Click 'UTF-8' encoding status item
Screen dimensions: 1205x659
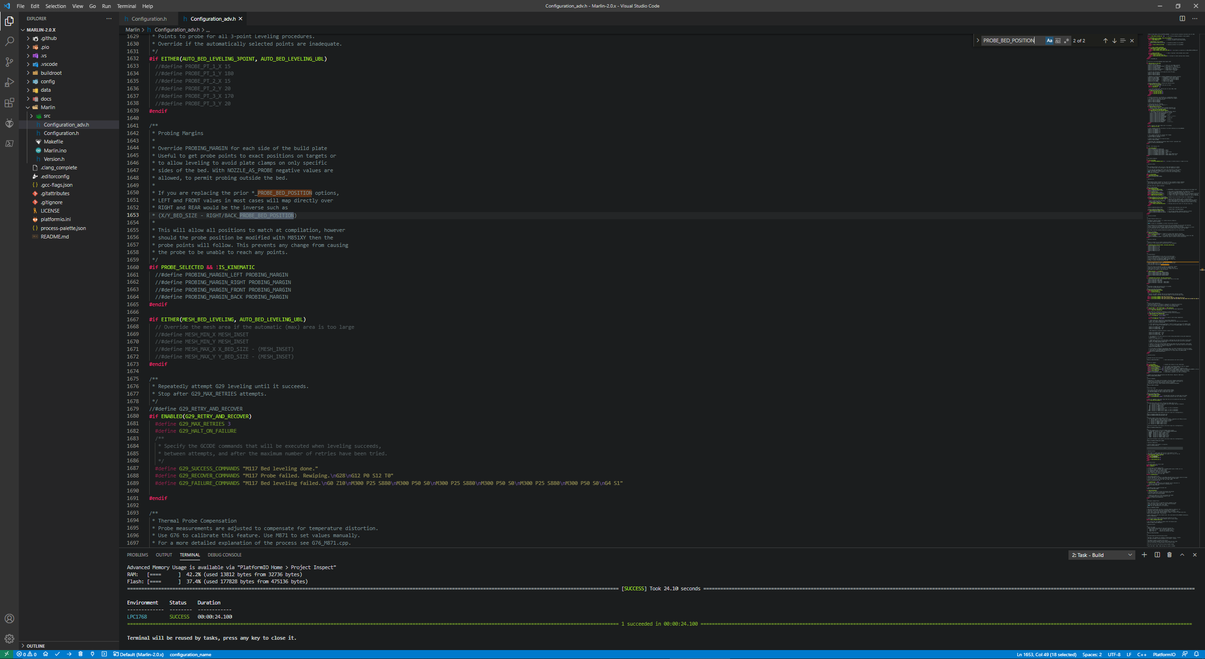(1114, 654)
